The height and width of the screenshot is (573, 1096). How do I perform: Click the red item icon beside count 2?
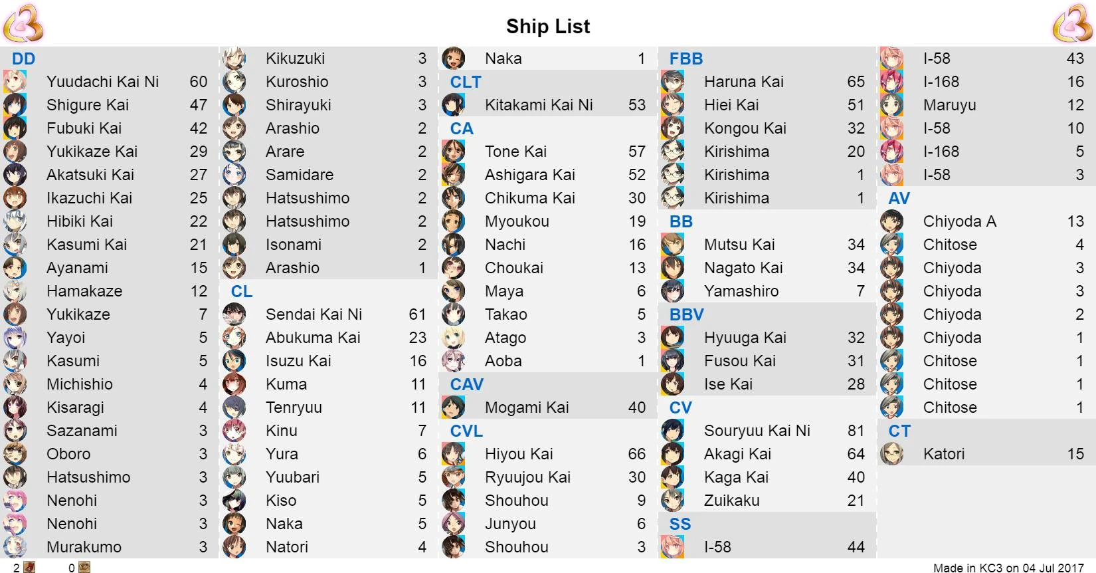29,567
